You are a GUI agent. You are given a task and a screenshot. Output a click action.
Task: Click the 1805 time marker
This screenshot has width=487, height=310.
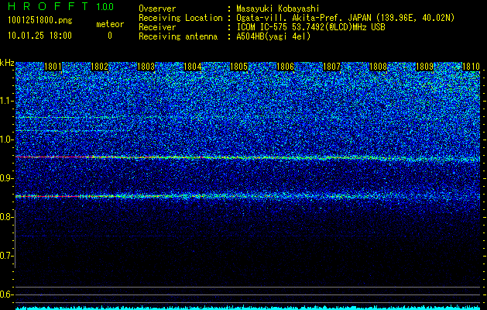(x=238, y=67)
